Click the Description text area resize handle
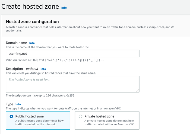Screen dimensions: 190x134 [x=138, y=91]
